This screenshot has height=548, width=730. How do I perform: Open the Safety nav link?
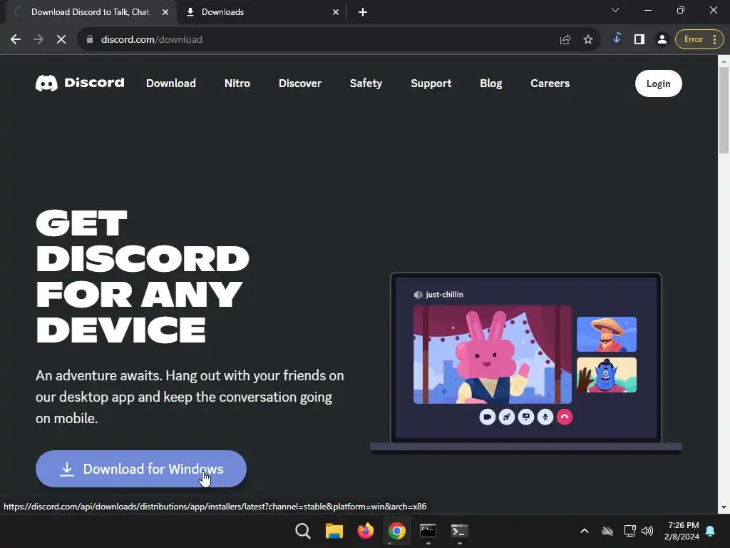point(366,83)
